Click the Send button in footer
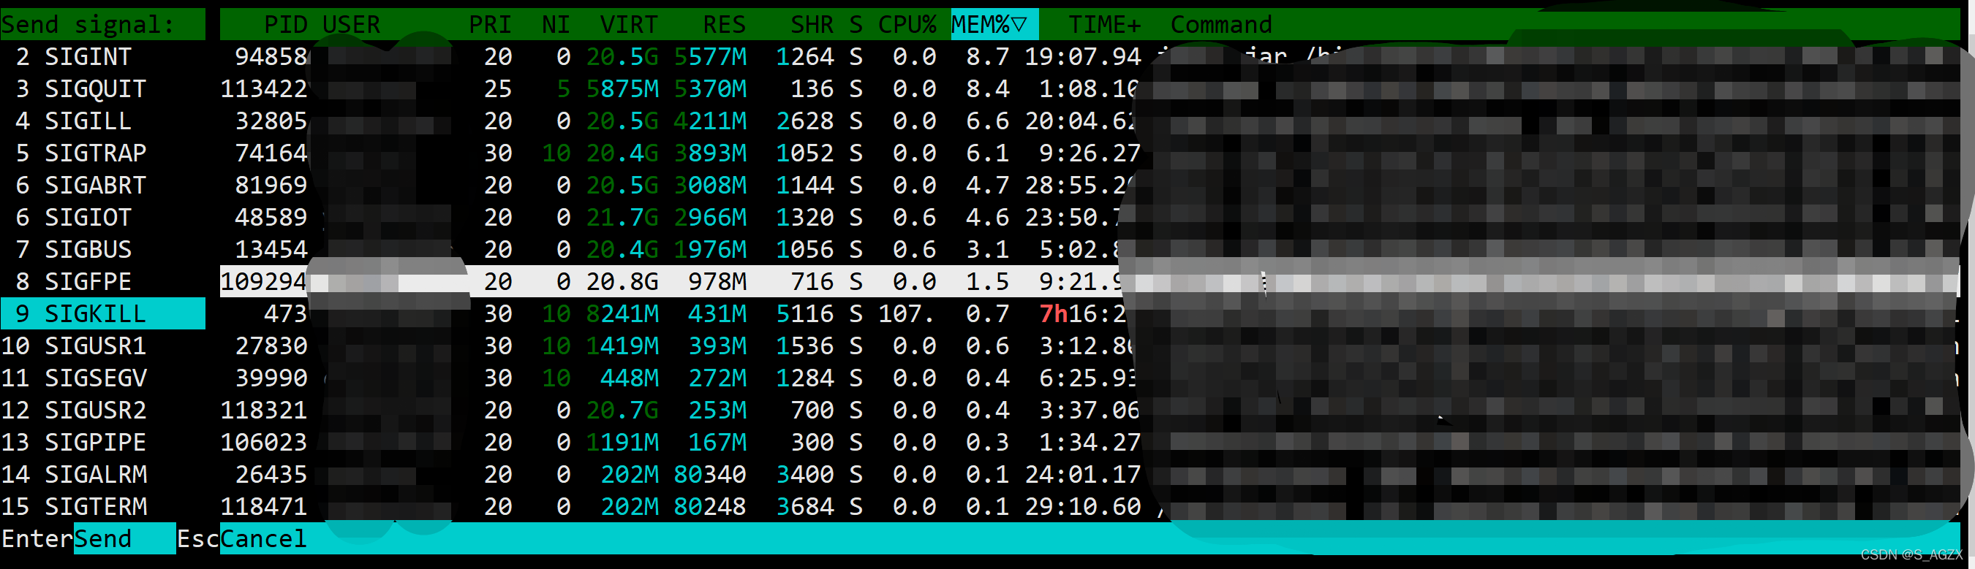The height and width of the screenshot is (569, 1975). (x=124, y=539)
